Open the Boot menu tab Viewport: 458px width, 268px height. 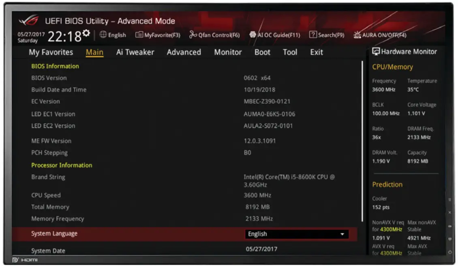click(x=262, y=52)
